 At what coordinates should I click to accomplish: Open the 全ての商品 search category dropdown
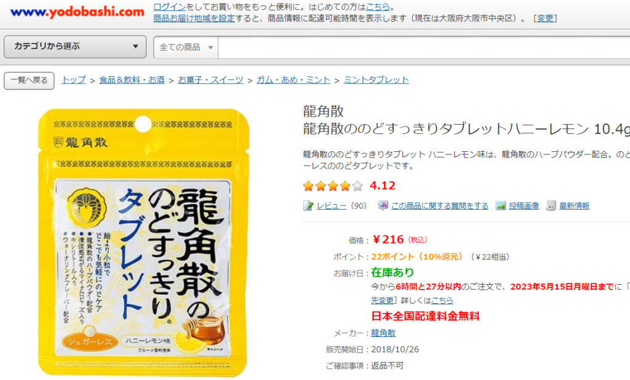186,47
